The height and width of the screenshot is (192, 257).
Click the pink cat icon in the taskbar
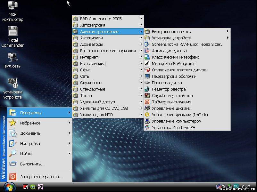[x=41, y=187]
